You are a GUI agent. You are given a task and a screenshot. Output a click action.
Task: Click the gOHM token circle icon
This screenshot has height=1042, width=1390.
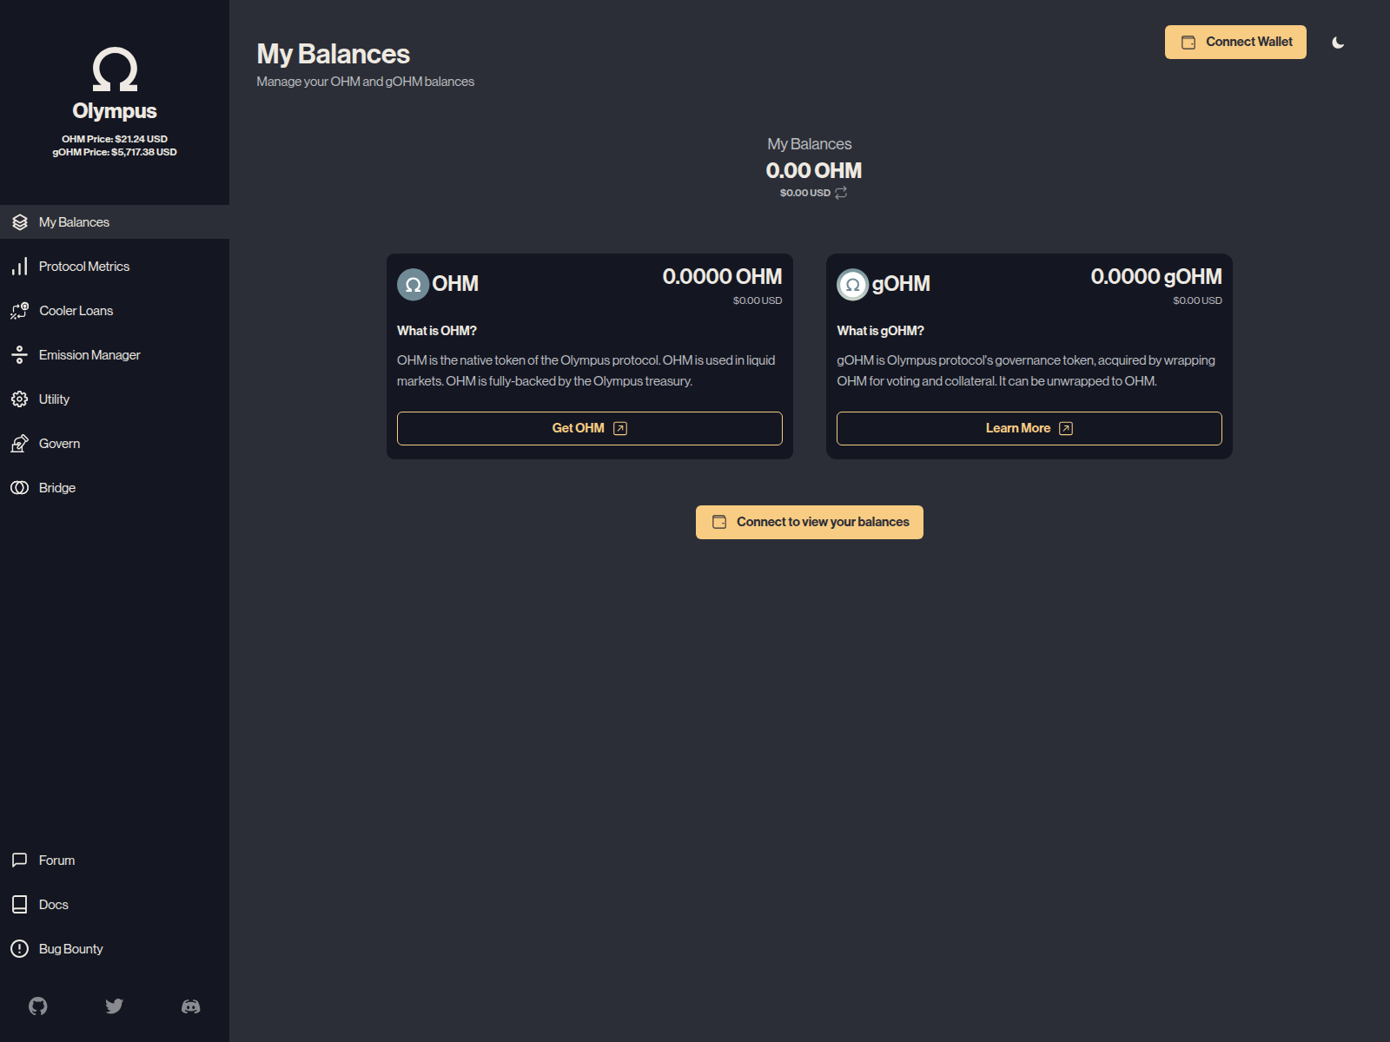[x=852, y=283]
